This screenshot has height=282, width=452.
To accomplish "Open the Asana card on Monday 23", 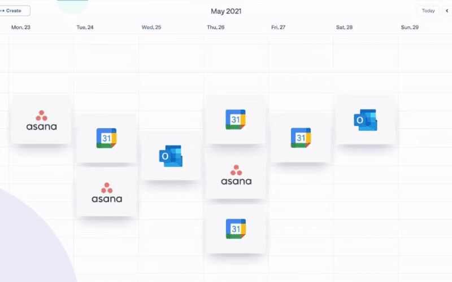I will pyautogui.click(x=41, y=120).
